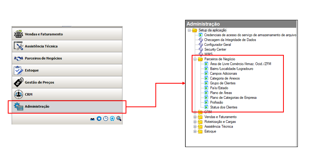Viewport: 313px width, 156px height.
Task: Open Status dos Clientes entry
Action: (x=223, y=107)
